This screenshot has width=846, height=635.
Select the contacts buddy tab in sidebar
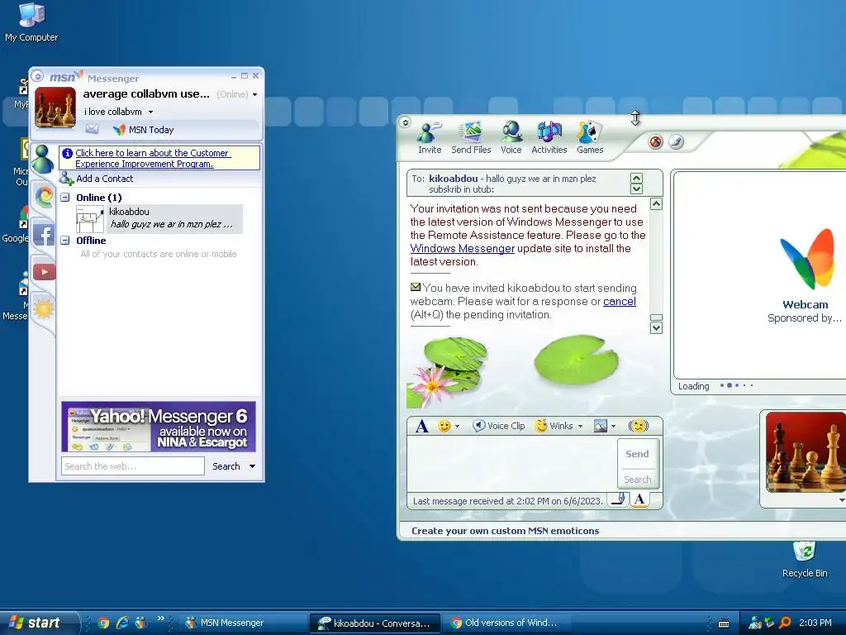(x=43, y=160)
